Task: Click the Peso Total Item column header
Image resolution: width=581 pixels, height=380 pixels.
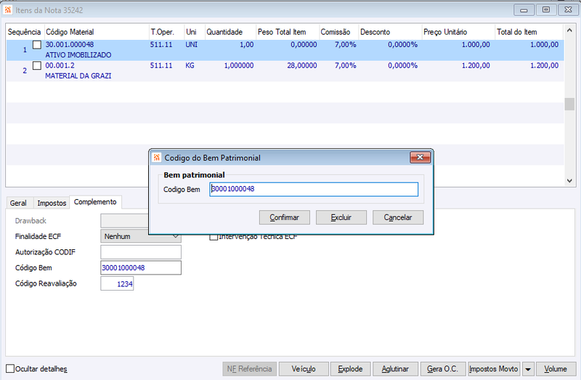Action: tap(288, 32)
